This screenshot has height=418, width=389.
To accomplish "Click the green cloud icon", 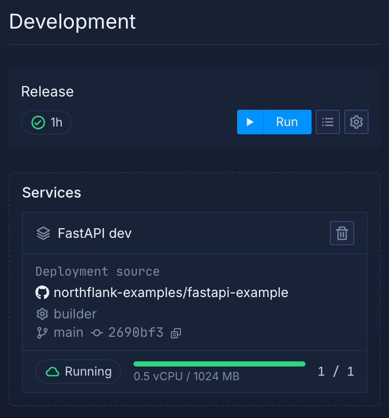I will pos(53,372).
